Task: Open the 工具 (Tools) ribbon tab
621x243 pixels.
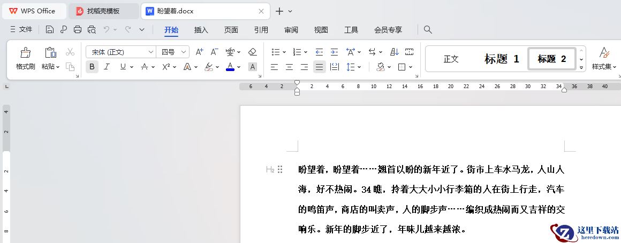Action: [351, 29]
